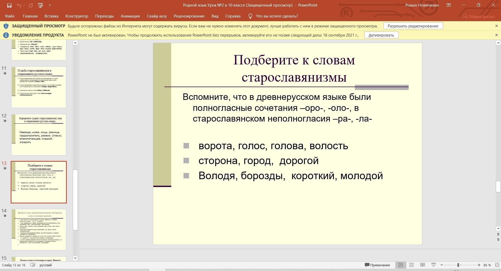Click the Save icon in quick access toolbar
The width and height of the screenshot is (501, 271).
(x=9, y=5)
